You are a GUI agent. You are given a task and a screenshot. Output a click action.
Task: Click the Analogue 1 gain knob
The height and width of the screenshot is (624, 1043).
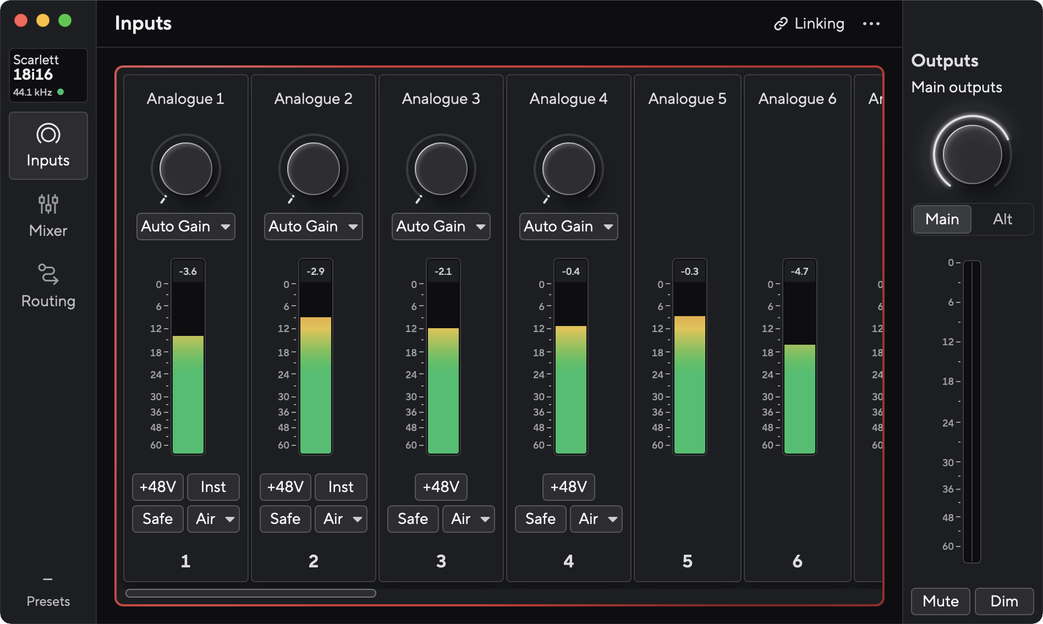186,169
